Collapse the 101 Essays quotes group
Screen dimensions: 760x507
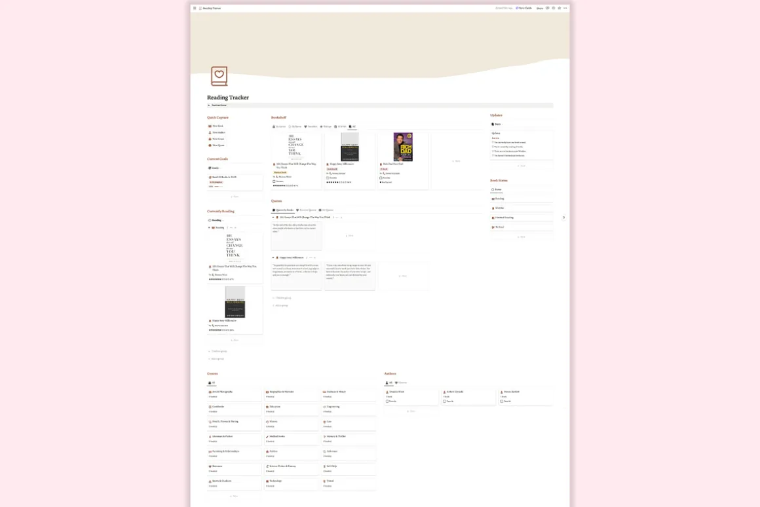pyautogui.click(x=273, y=217)
